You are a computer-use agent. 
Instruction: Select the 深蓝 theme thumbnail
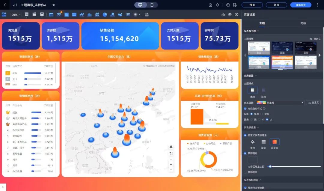(x=282, y=48)
